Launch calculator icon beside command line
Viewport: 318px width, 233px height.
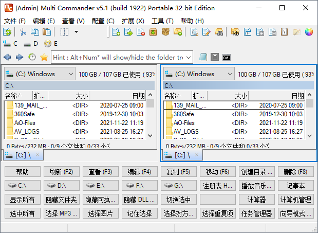[215, 58]
